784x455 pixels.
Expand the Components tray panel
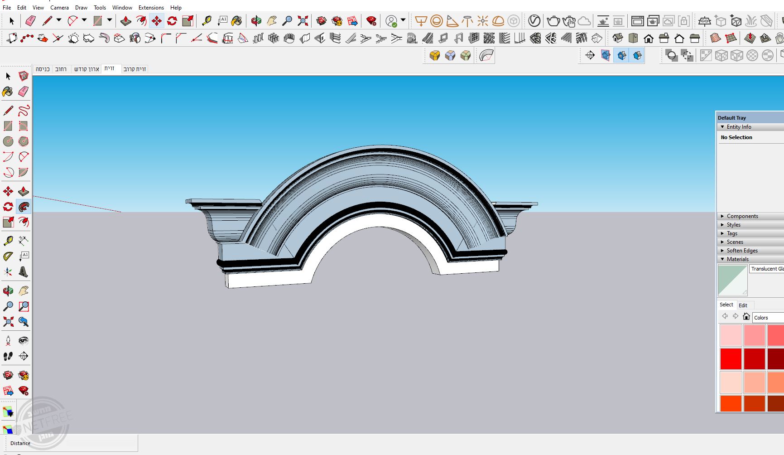tap(742, 216)
